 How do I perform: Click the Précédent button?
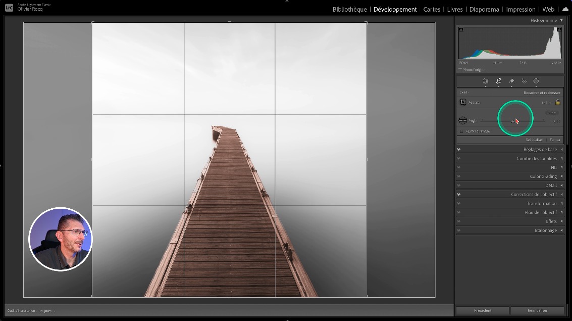482,310
